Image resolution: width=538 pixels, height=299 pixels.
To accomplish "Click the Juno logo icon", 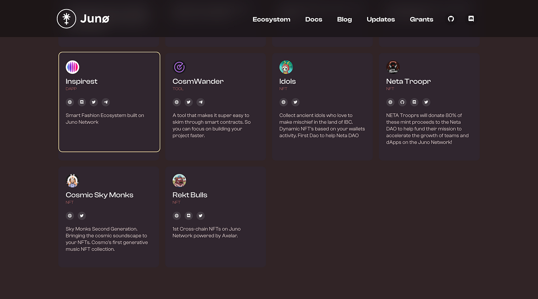I will point(66,19).
